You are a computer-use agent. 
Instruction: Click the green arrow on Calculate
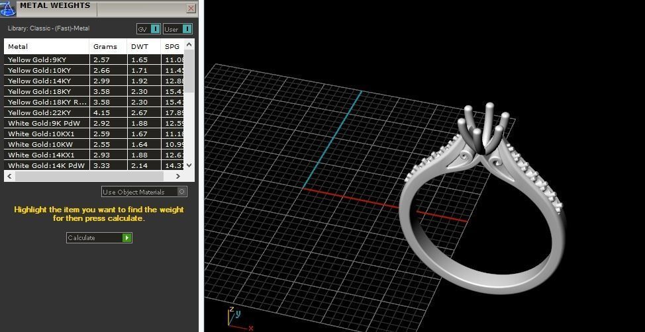click(x=126, y=237)
